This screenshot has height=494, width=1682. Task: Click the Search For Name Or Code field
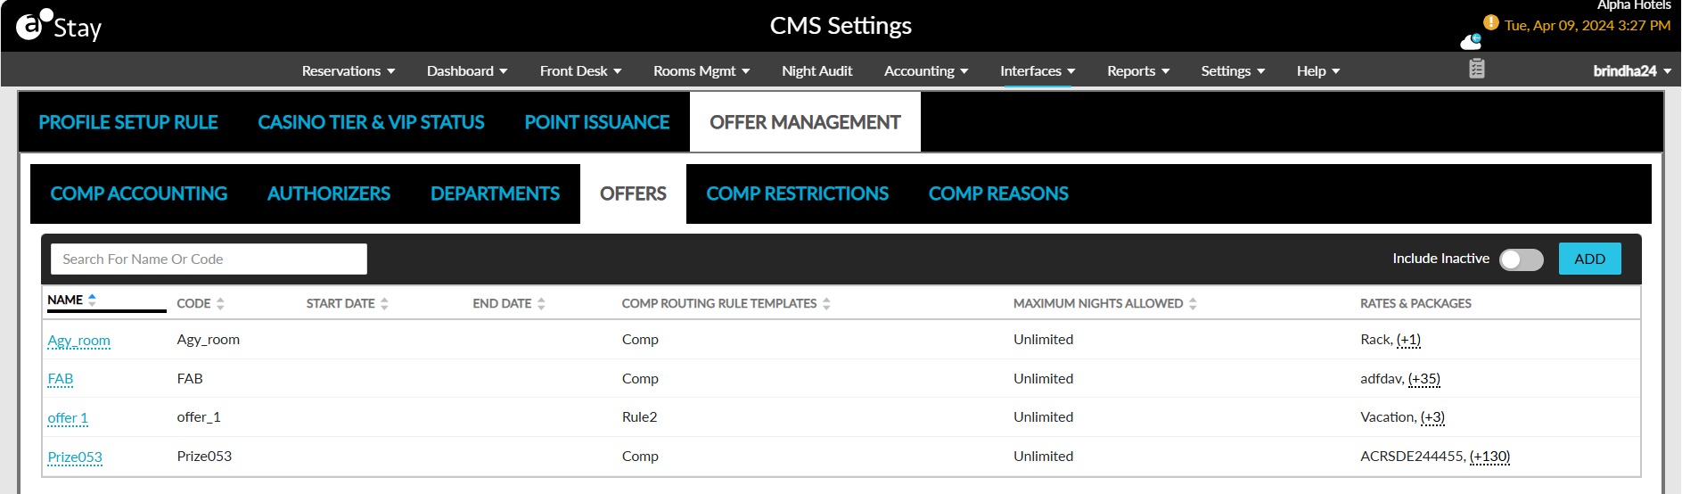tap(209, 259)
